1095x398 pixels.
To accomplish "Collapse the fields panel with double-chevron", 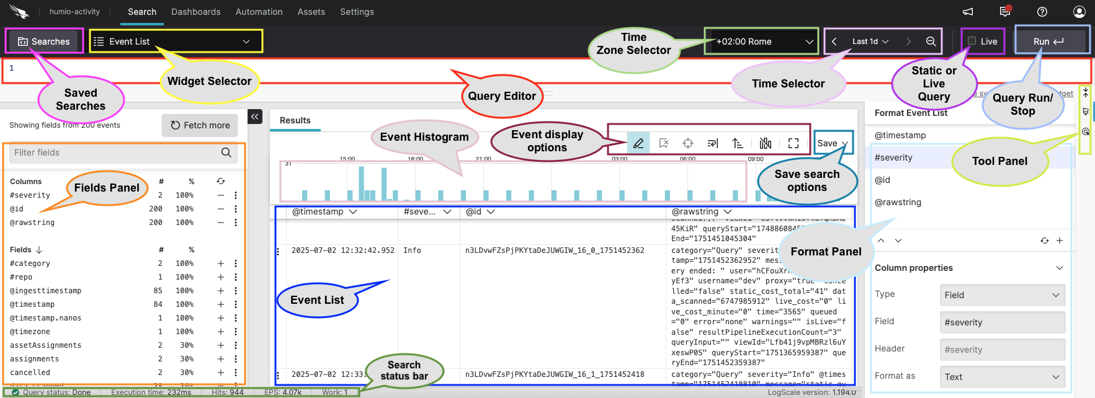I will (x=255, y=116).
